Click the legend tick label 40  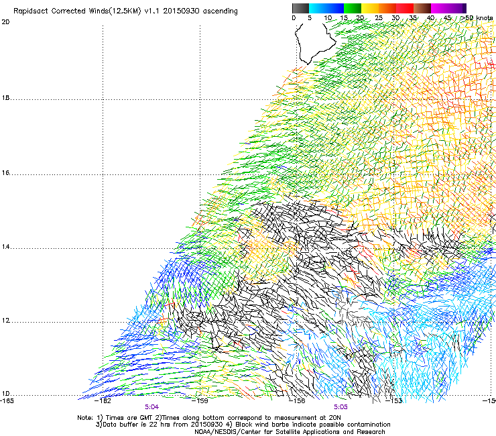click(x=430, y=17)
